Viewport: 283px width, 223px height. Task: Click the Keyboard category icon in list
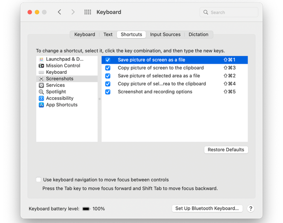click(42, 72)
